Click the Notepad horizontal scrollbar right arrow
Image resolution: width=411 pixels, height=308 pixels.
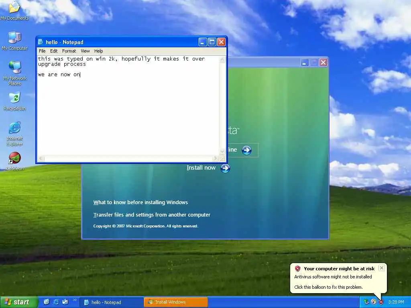coord(216,158)
